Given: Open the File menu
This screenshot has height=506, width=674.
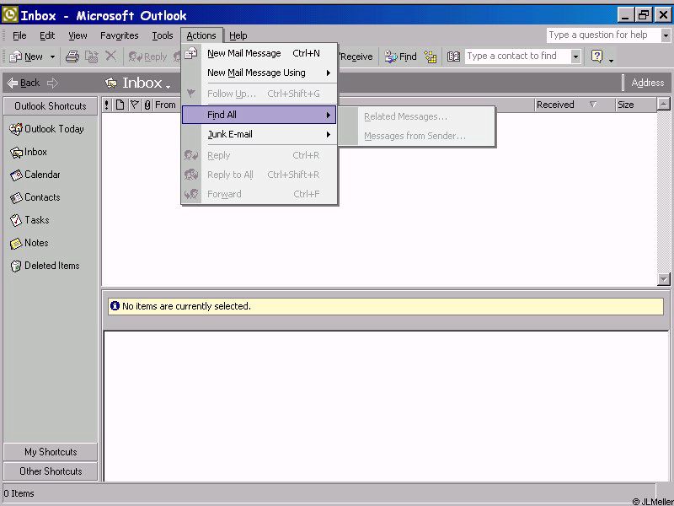Looking at the screenshot, I should coord(19,35).
